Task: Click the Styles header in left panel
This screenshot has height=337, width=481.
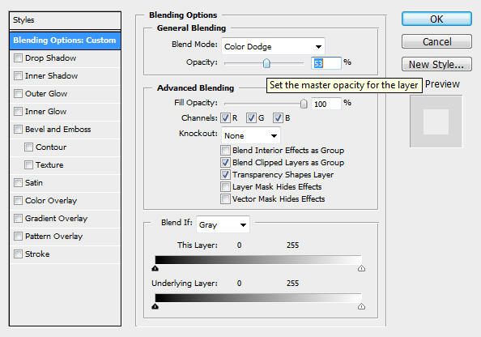Action: pyautogui.click(x=65, y=20)
